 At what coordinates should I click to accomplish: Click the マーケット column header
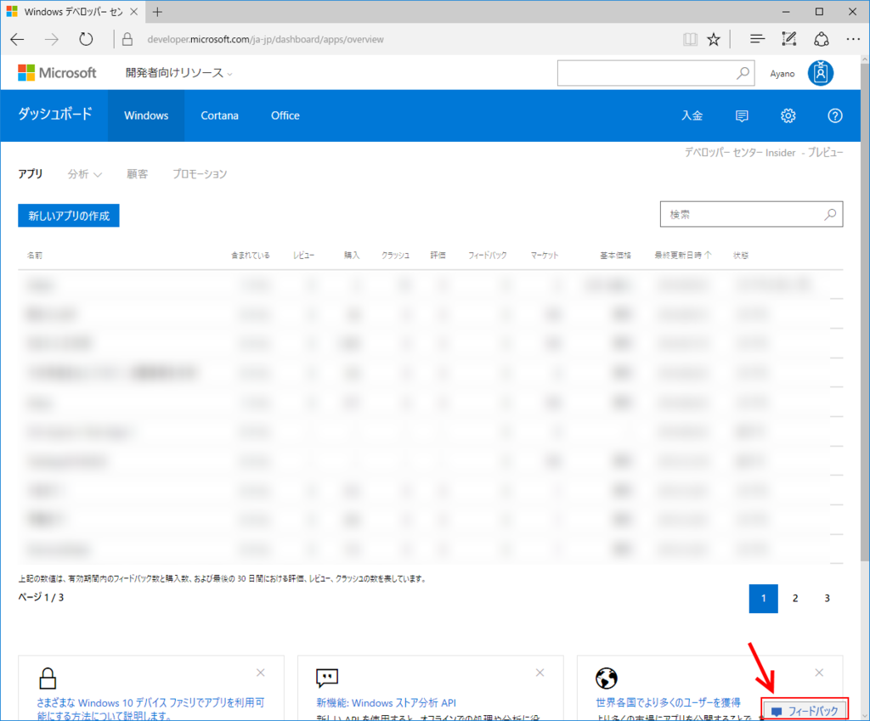click(545, 255)
